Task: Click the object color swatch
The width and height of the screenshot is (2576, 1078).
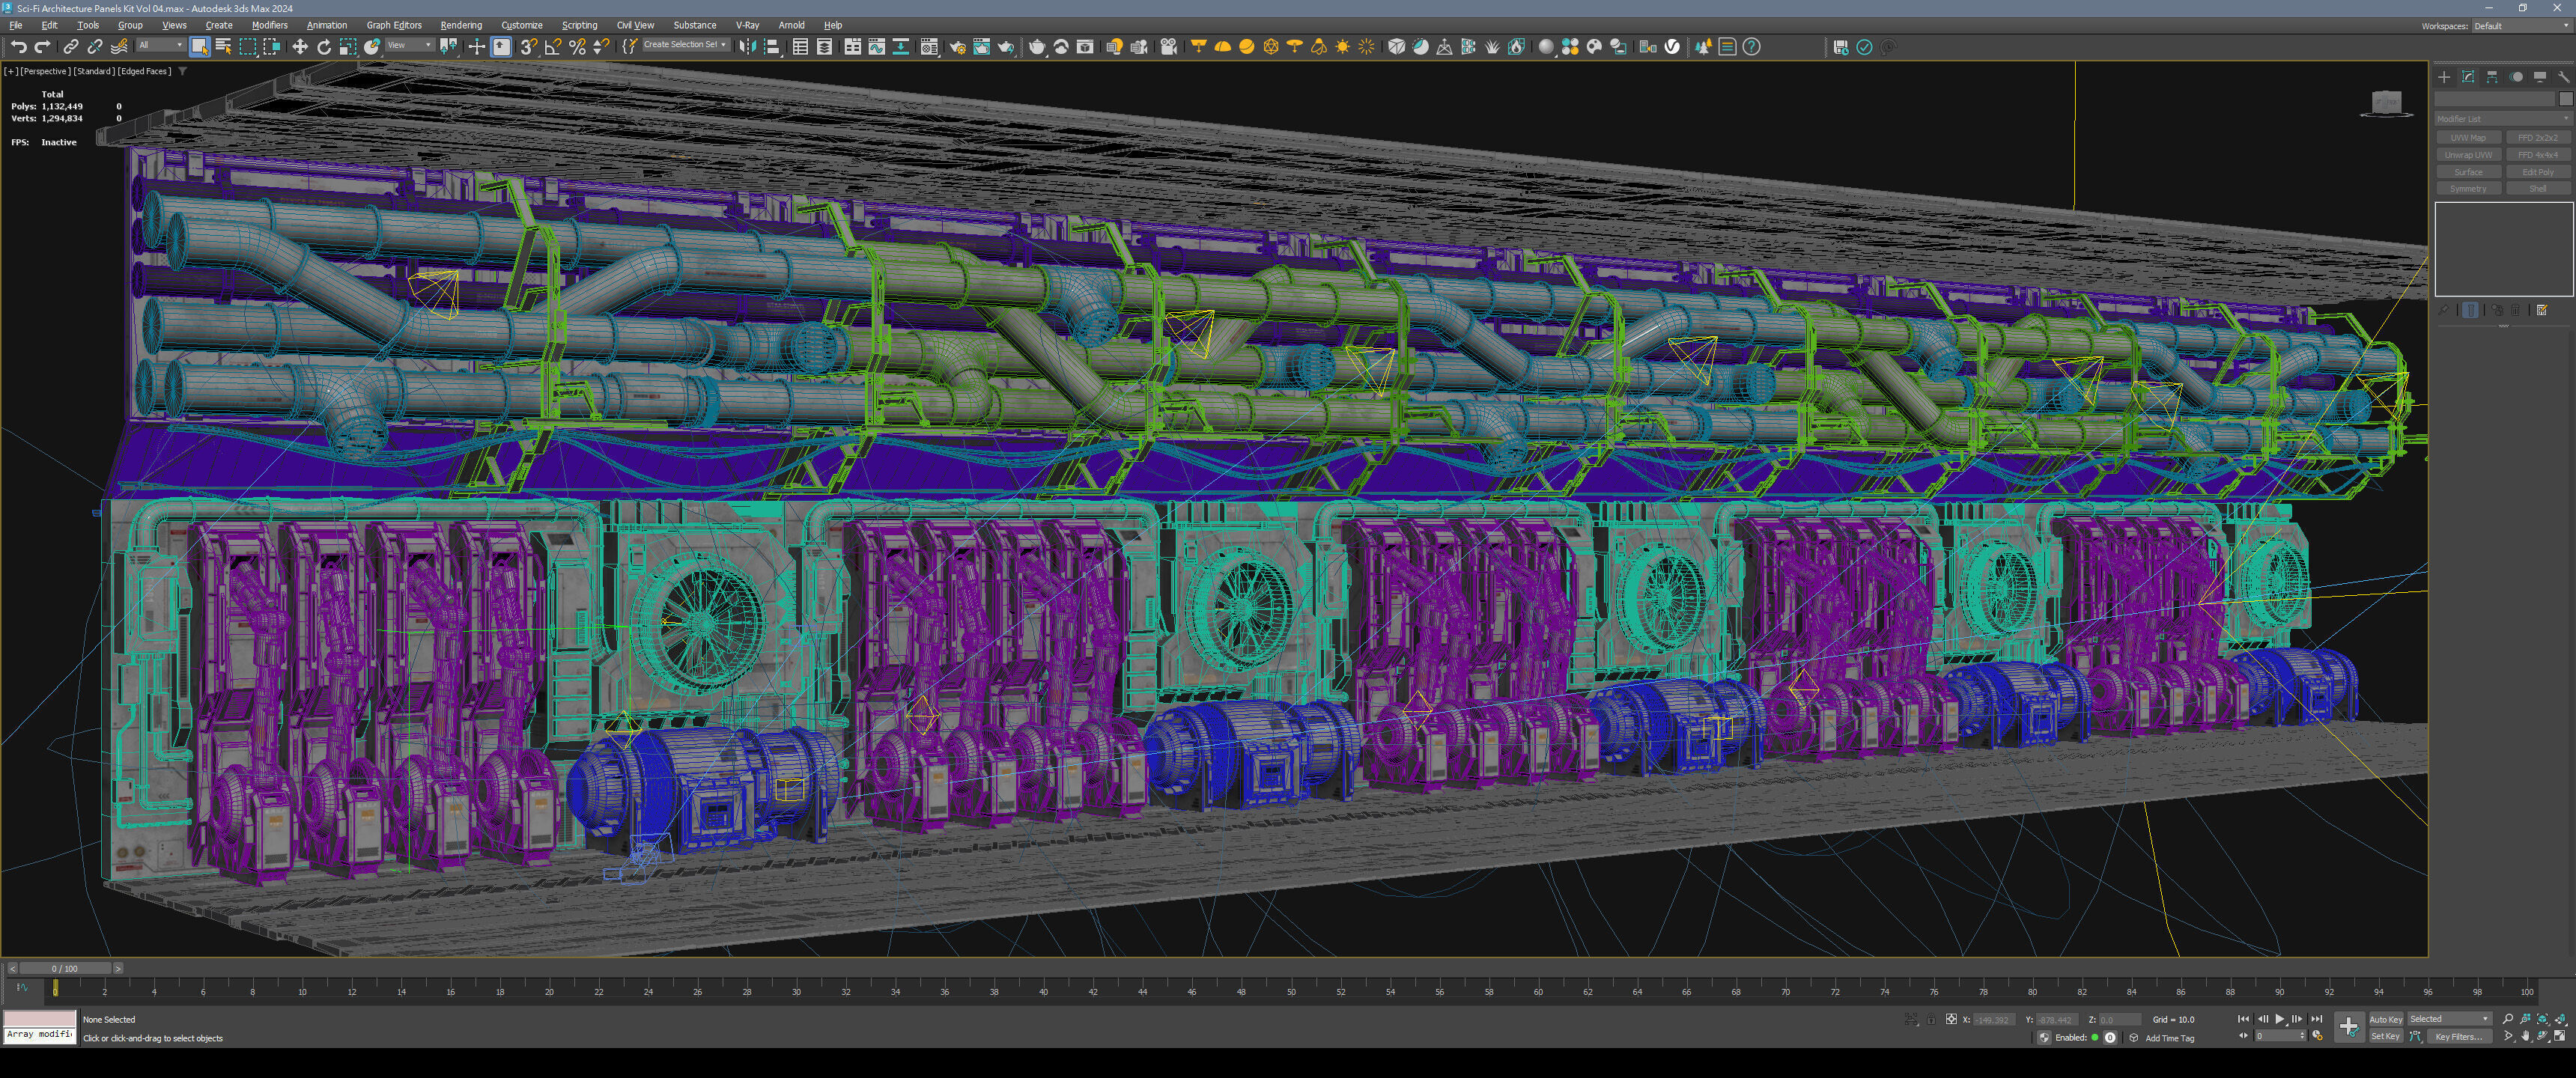Action: 2565,99
